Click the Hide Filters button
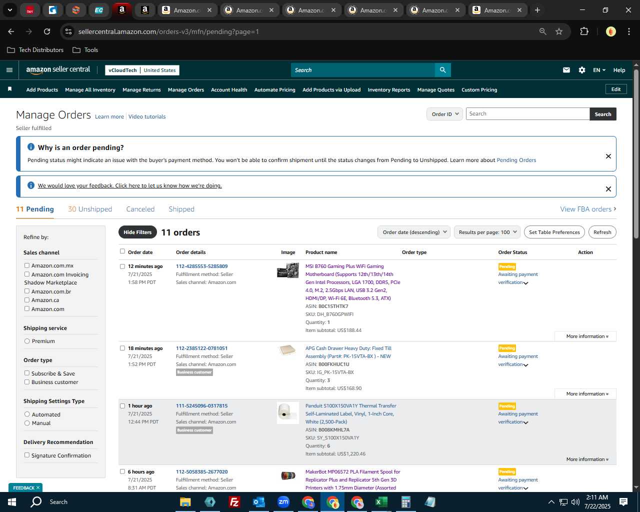The image size is (640, 512). coord(137,232)
